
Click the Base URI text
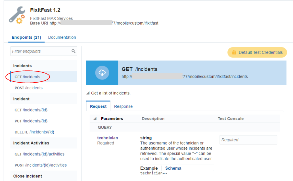(94, 23)
